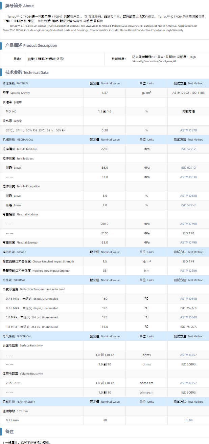Click the ASTM D638 link in the 33.0 MPa row
The width and height of the screenshot is (209, 444).
[188, 177]
